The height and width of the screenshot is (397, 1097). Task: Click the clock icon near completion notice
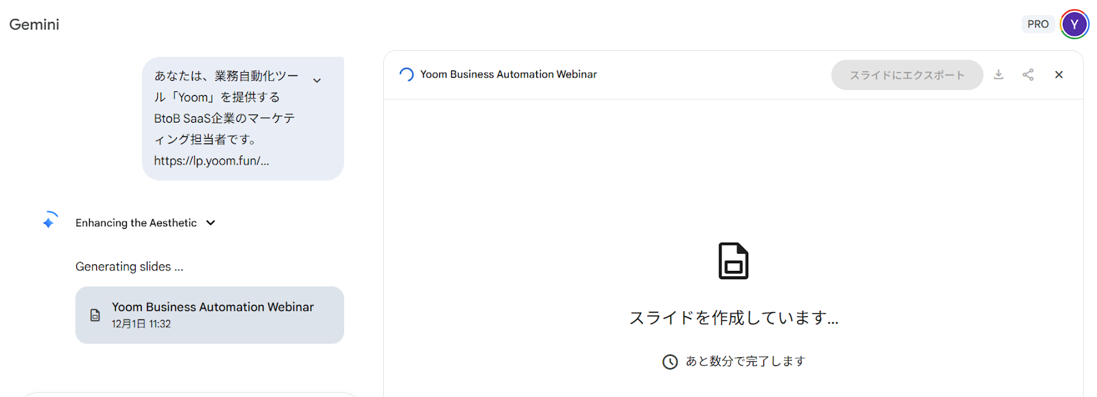coord(670,362)
